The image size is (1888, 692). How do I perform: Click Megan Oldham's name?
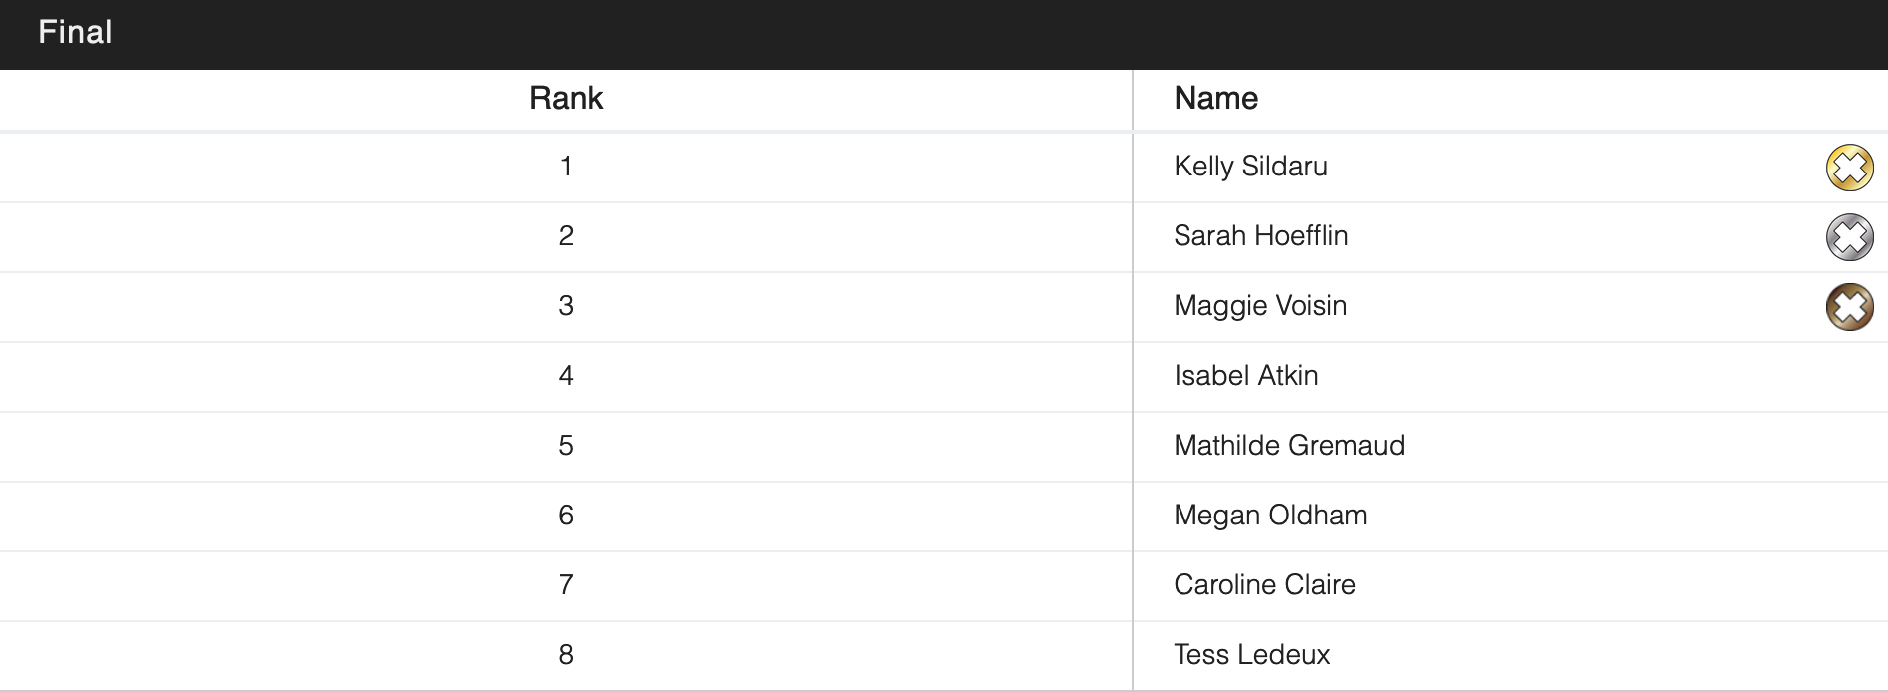click(x=1270, y=516)
